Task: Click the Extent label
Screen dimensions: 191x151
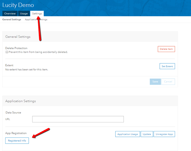Action: (9, 65)
